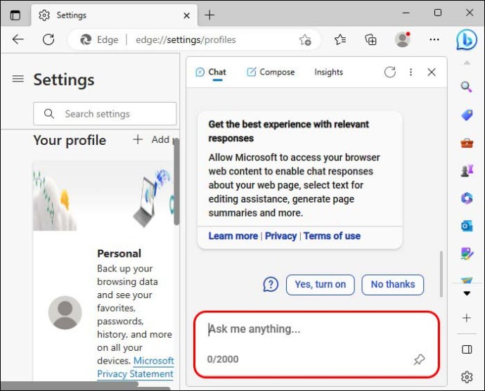
Task: Click the tab actions menu icon
Action: click(15, 15)
